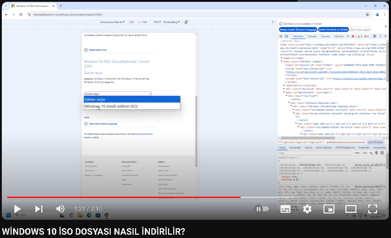Viewport: 391px width, 238px height.
Task: Select the Windows 10 Disk Görüntüsü tab
Action: click(x=33, y=6)
